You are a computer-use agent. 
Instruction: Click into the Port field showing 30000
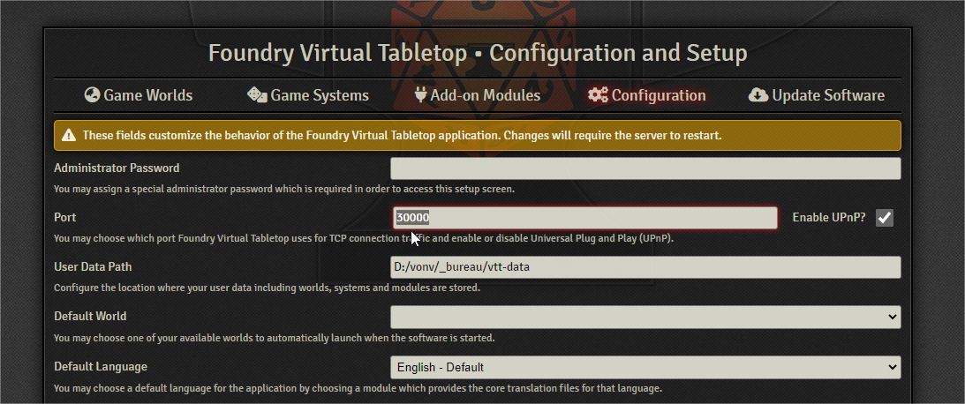[x=585, y=218]
